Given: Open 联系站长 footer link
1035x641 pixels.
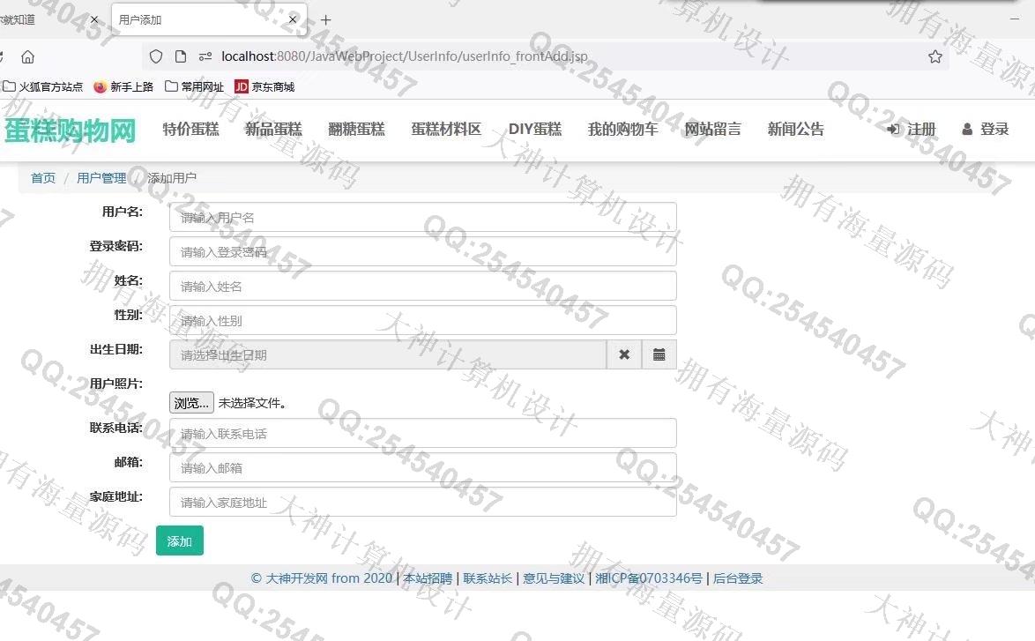Looking at the screenshot, I should coord(488,578).
